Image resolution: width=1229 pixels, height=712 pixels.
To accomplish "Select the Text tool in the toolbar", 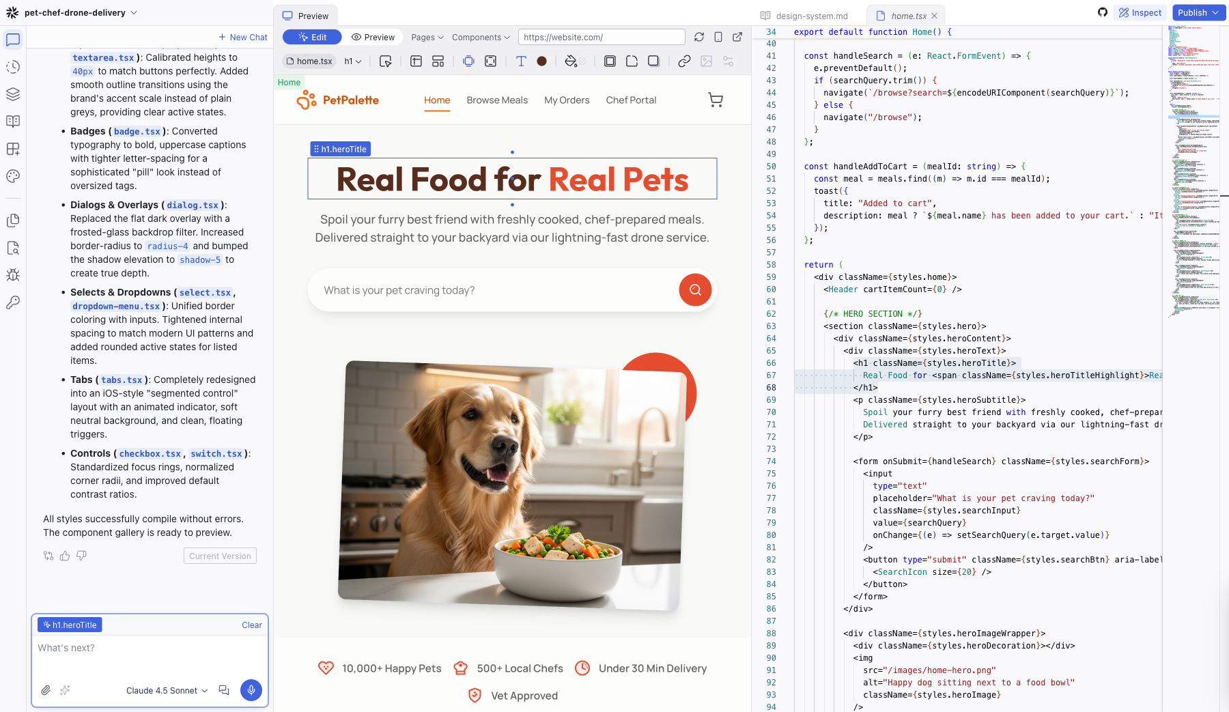I will (x=521, y=61).
